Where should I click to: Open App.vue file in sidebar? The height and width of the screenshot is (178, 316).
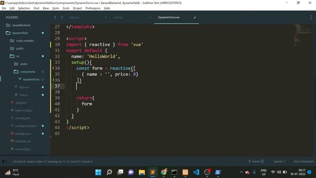pos(24,88)
